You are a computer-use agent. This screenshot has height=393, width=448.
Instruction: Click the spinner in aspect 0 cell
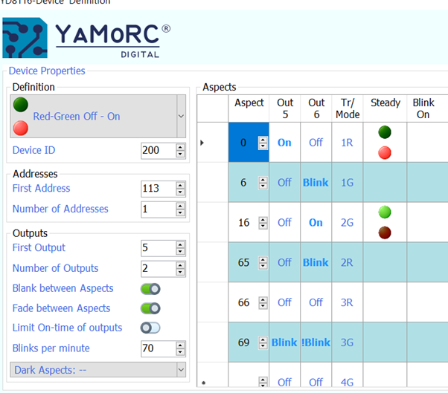pos(263,143)
